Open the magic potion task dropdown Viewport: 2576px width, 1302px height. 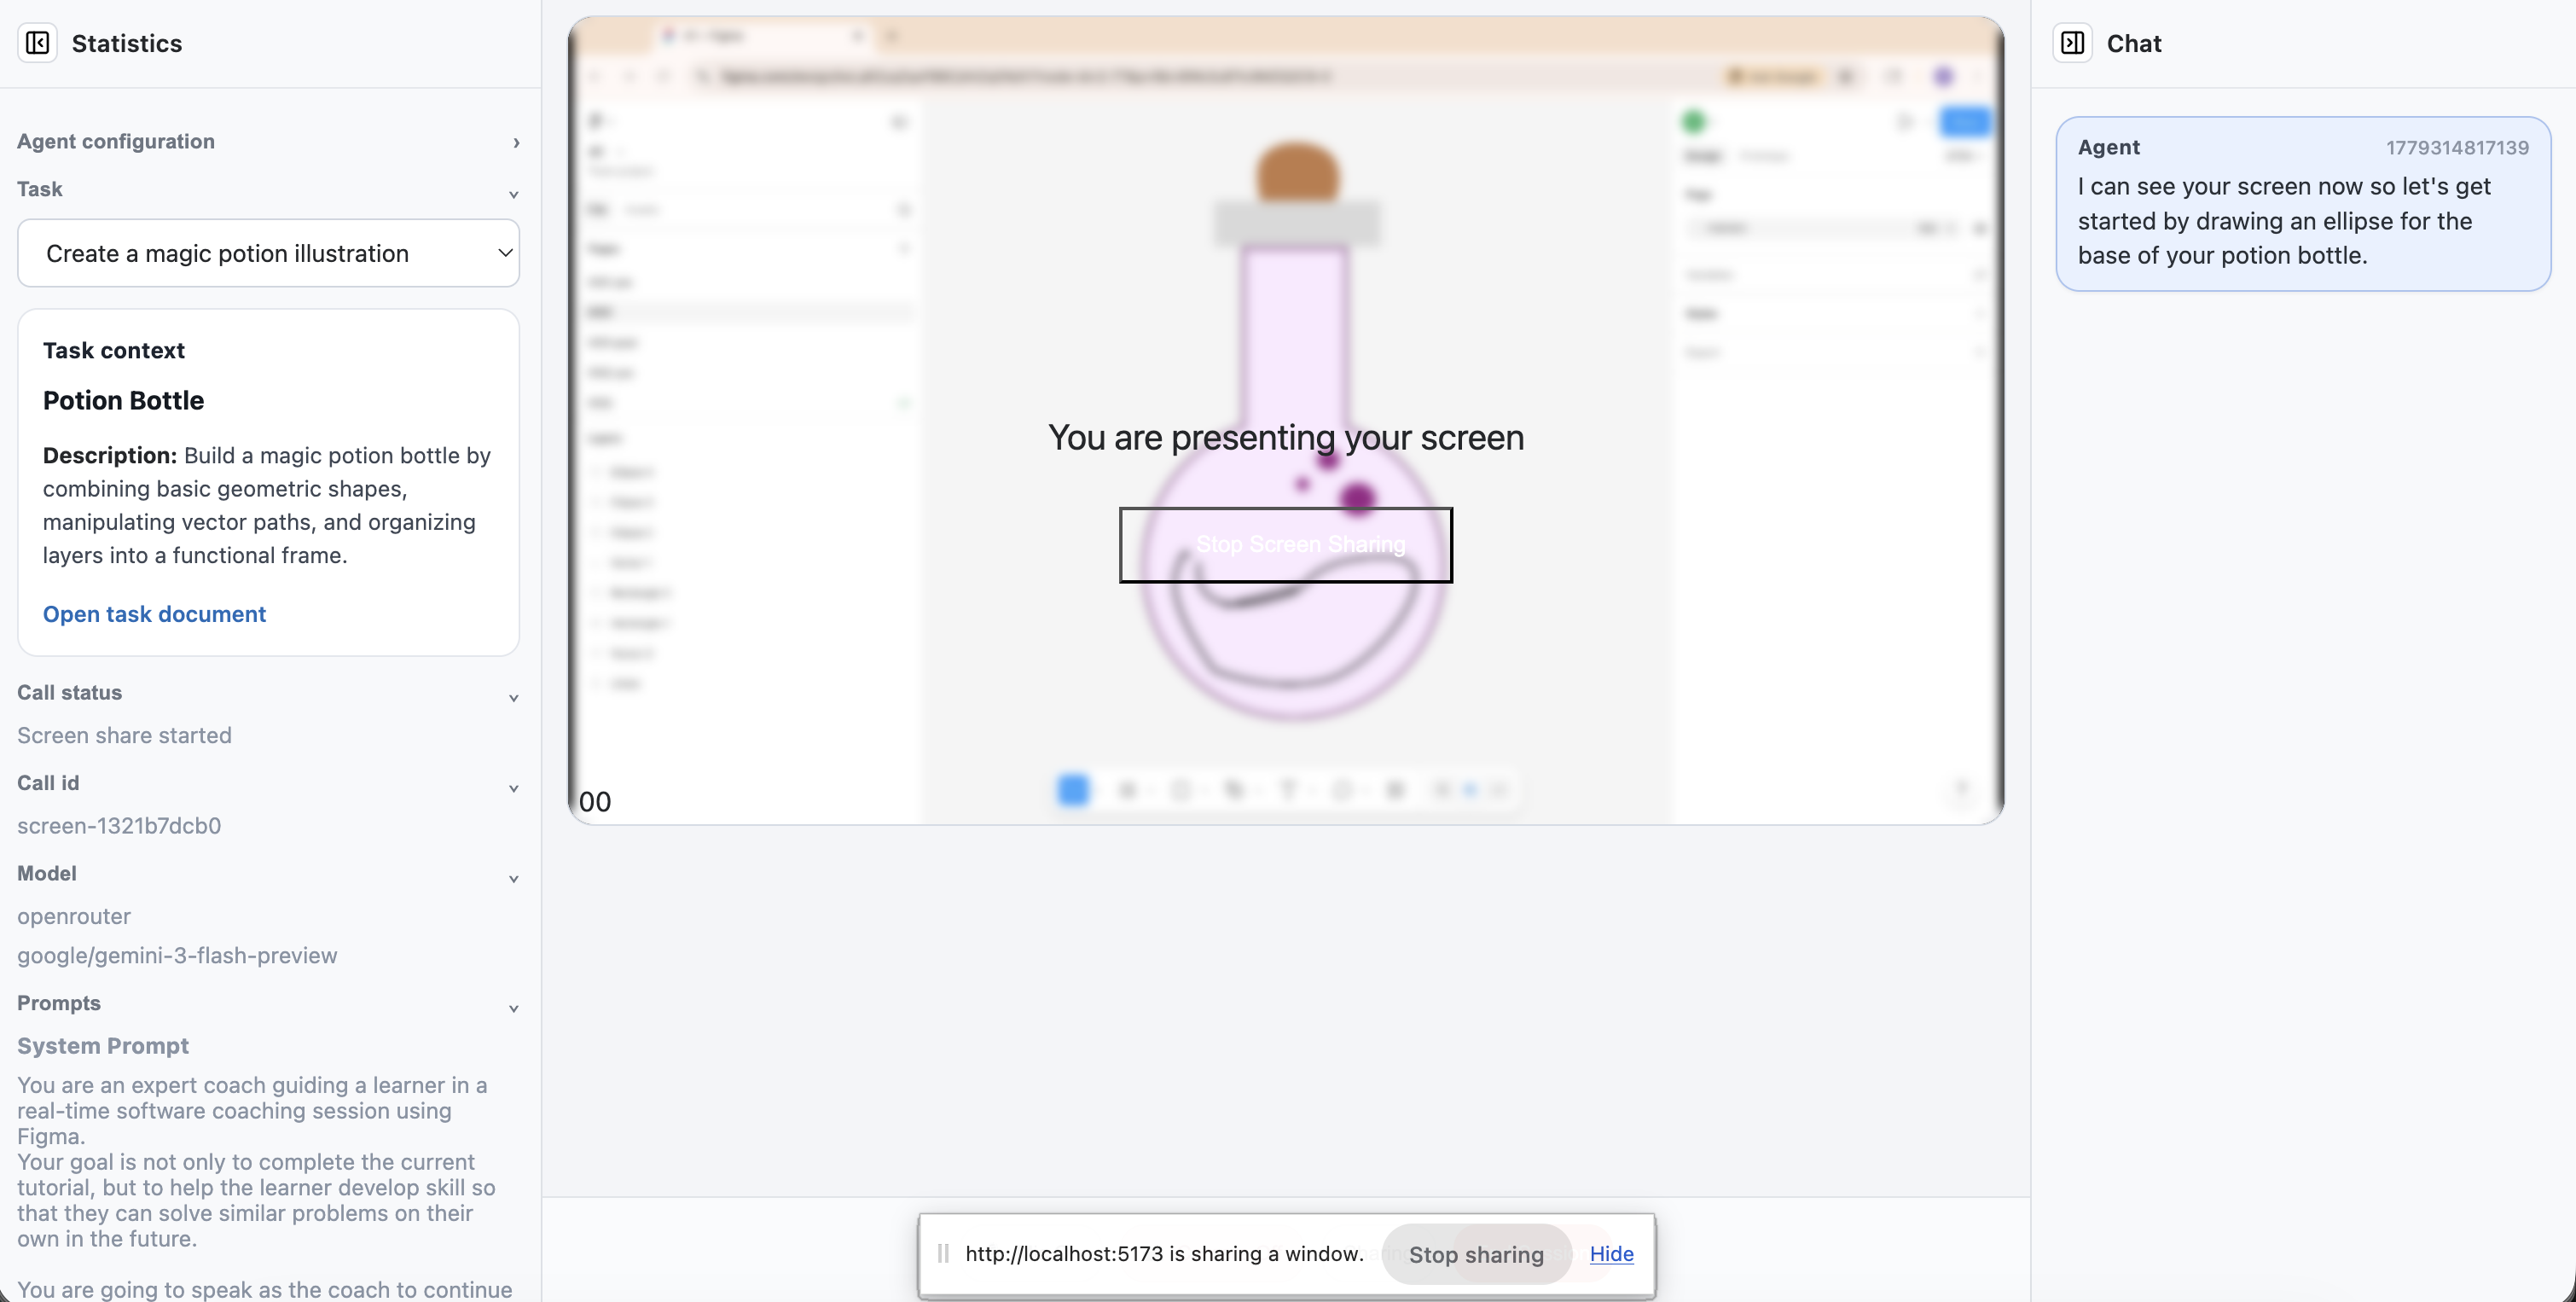(268, 253)
